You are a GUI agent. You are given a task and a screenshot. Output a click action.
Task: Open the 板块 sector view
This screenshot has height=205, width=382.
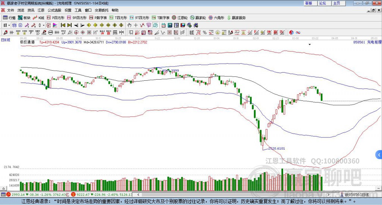[x=24, y=17]
